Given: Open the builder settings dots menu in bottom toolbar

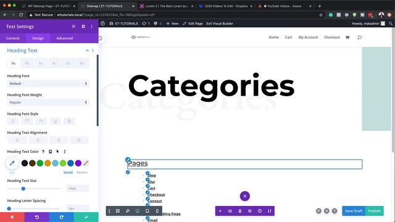Looking at the screenshot, I should coord(109,211).
